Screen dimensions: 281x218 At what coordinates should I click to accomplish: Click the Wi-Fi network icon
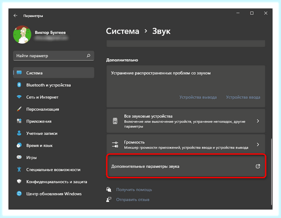(19, 97)
